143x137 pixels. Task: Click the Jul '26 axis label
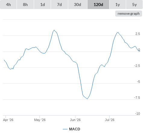point(110,120)
